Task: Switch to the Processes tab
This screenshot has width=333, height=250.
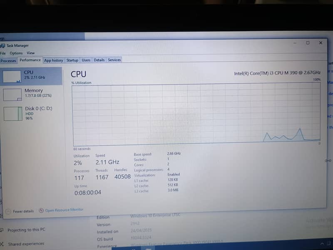Action: tap(8, 61)
